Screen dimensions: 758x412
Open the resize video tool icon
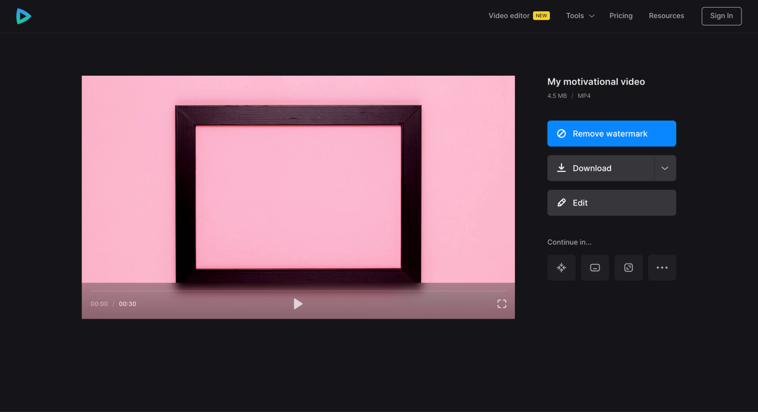[629, 268]
